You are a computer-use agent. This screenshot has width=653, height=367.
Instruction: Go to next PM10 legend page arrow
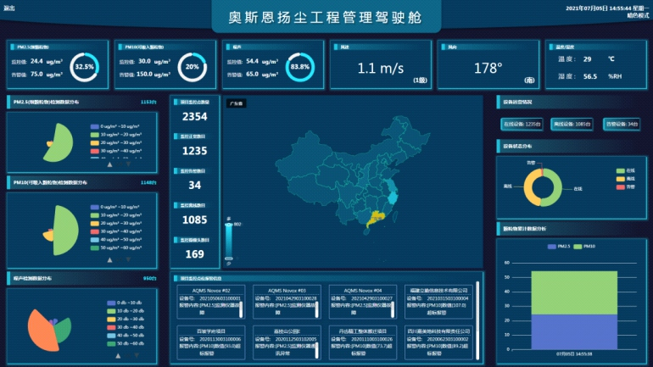coord(128,258)
